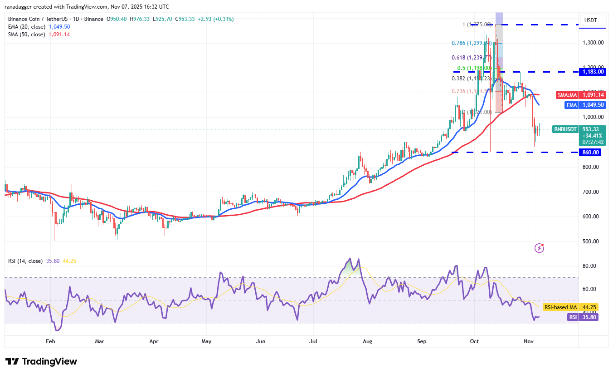Toggle the SMA (50, close) indicator

[x=27, y=34]
